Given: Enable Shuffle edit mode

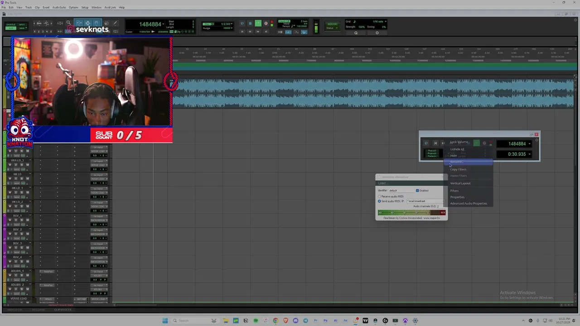Looking at the screenshot, I should point(11,24).
